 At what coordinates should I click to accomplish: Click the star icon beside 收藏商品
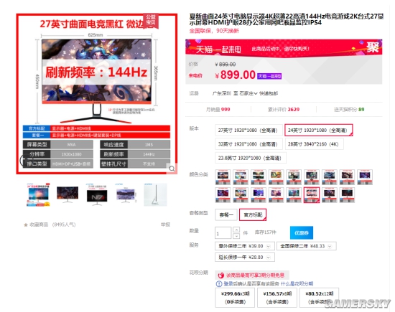[x=26, y=224]
